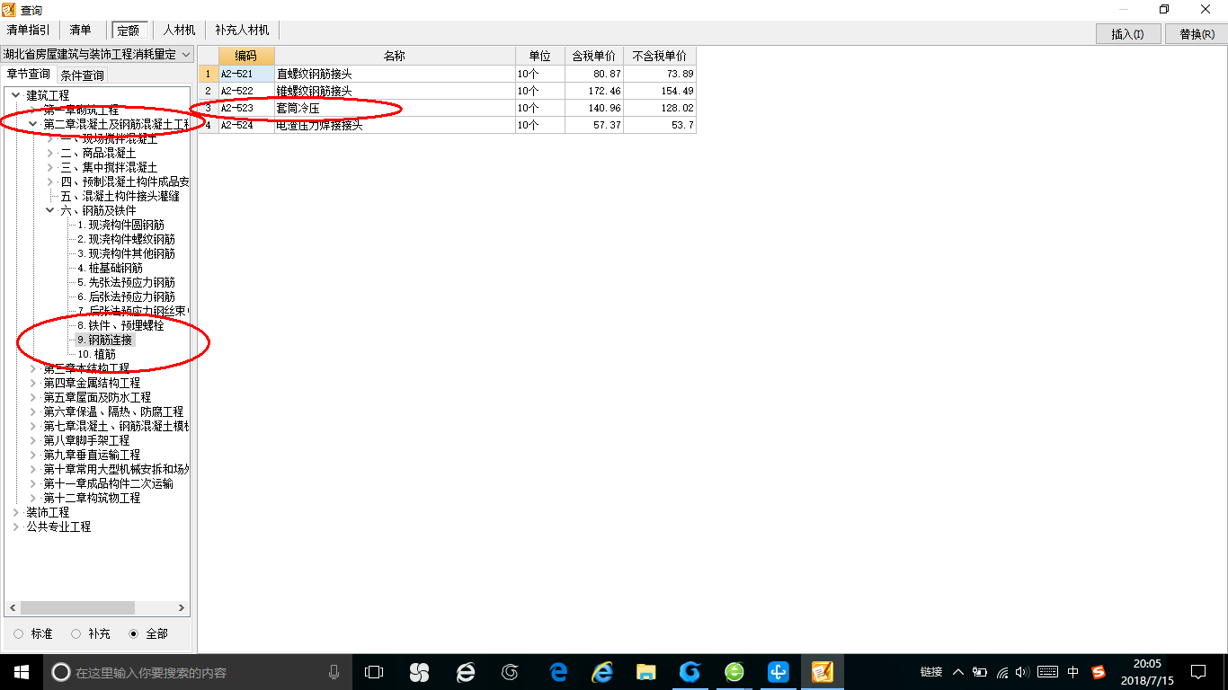Open the 人材机 tab
The height and width of the screenshot is (690, 1228).
click(178, 30)
